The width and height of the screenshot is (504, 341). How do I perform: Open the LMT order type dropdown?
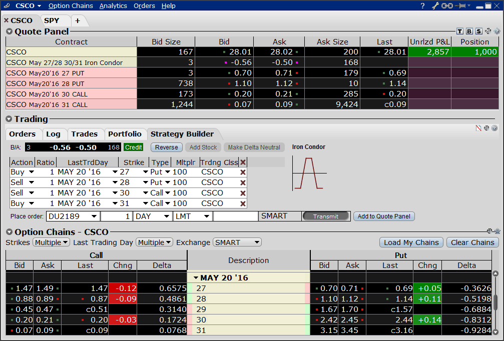pyautogui.click(x=207, y=216)
